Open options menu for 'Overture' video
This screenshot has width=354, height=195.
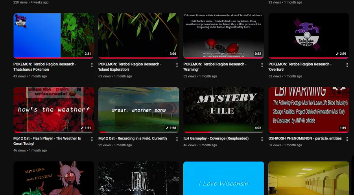(x=347, y=65)
